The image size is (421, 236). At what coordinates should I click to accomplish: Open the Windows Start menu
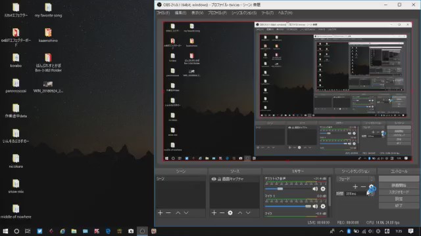coord(5,231)
